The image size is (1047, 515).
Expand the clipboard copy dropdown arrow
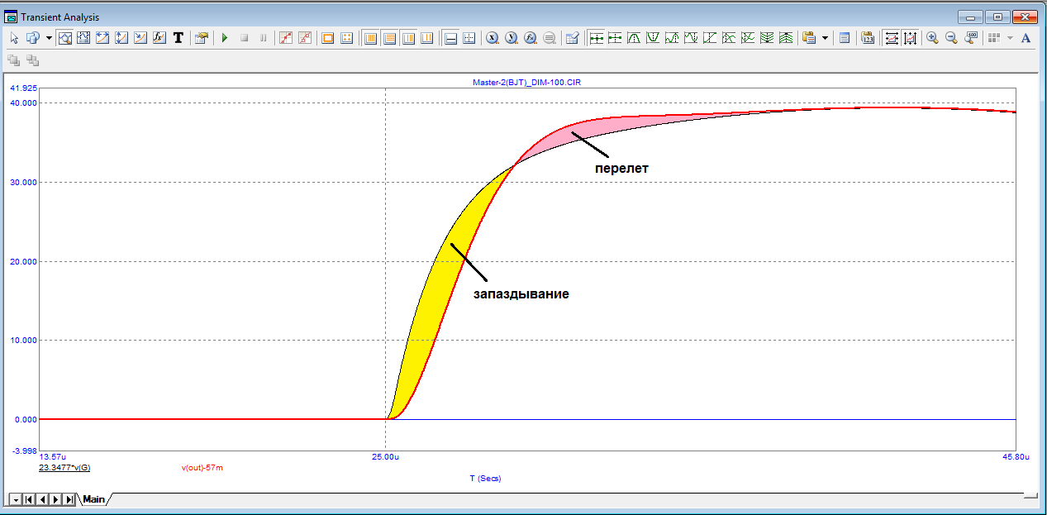tap(825, 38)
